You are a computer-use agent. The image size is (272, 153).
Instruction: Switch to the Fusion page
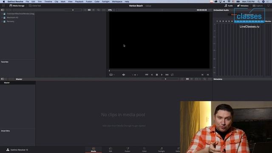tap(127, 150)
